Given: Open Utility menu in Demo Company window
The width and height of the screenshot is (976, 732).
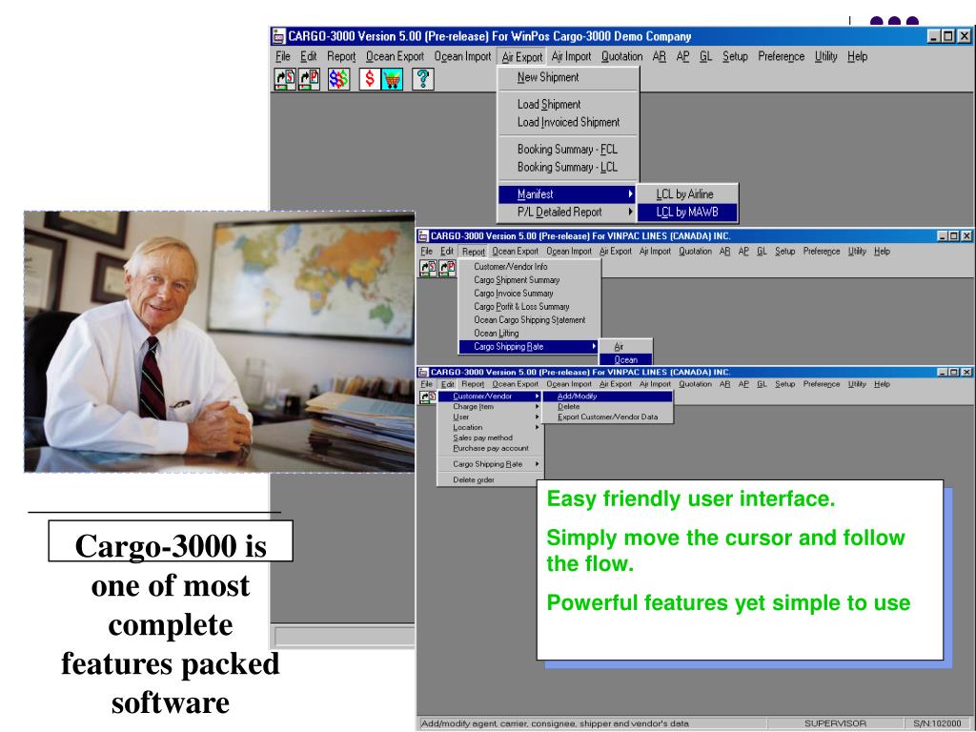Looking at the screenshot, I should pos(826,56).
